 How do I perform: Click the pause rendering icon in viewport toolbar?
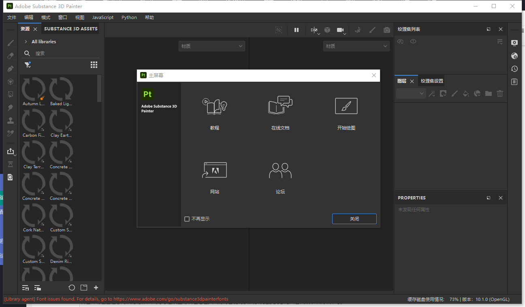coord(297,30)
